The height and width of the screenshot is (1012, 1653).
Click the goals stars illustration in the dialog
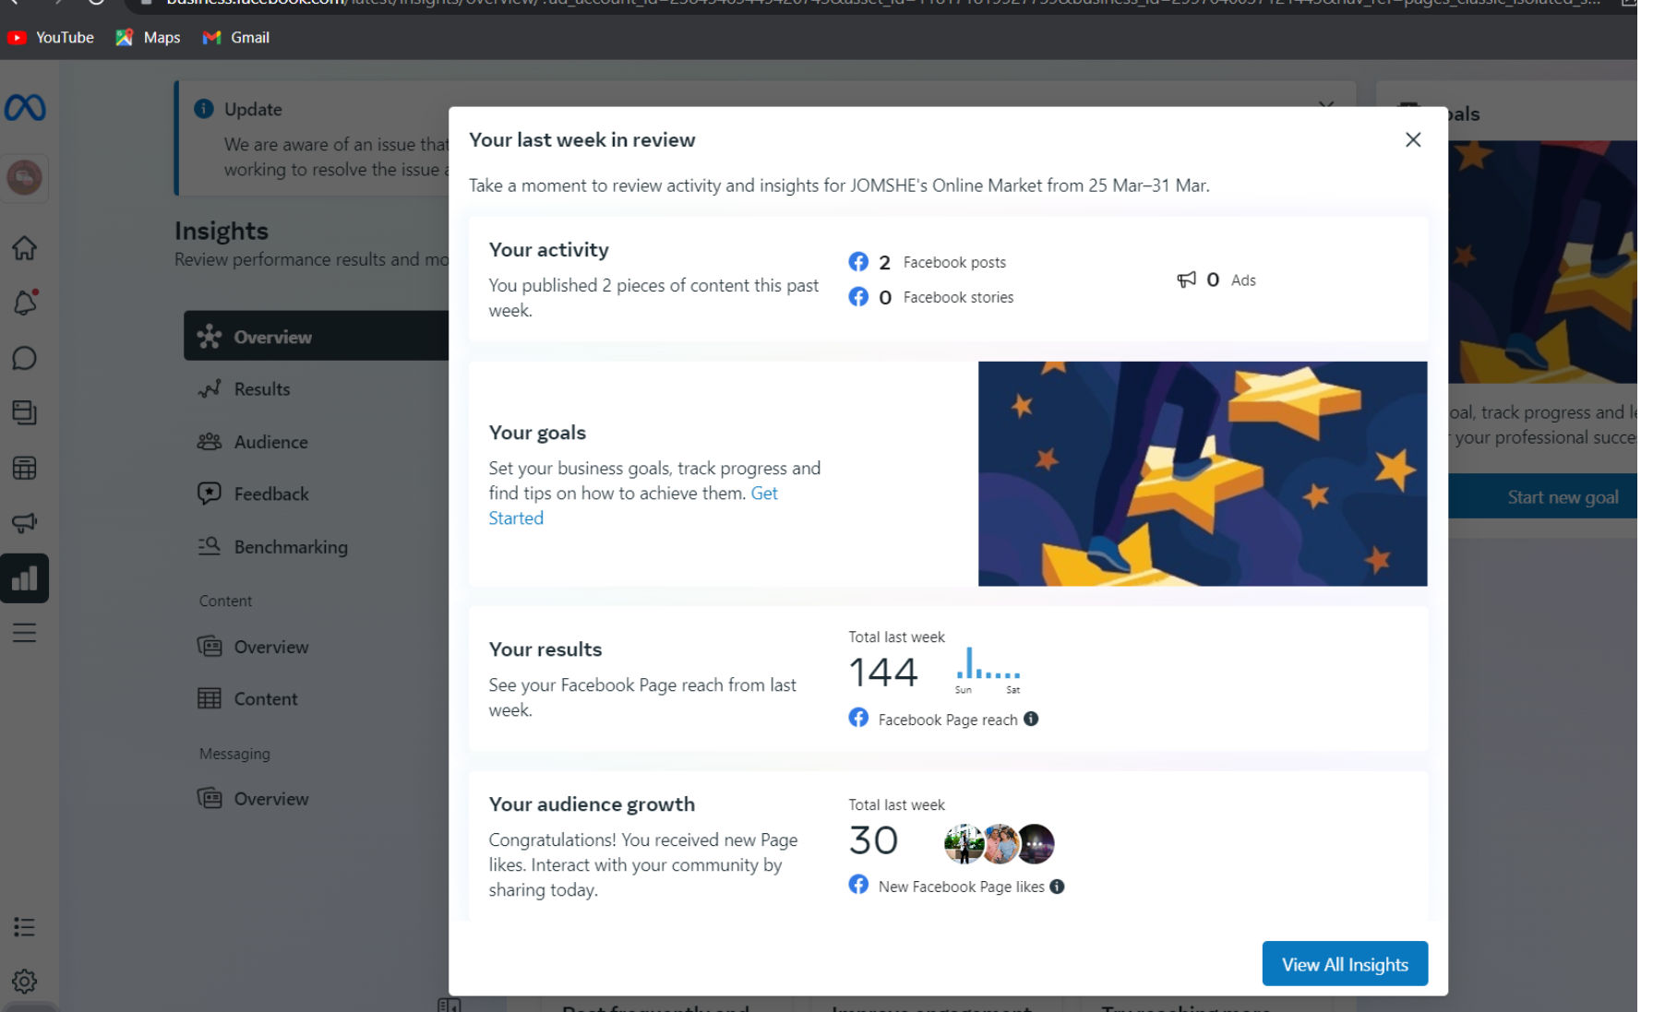1203,474
